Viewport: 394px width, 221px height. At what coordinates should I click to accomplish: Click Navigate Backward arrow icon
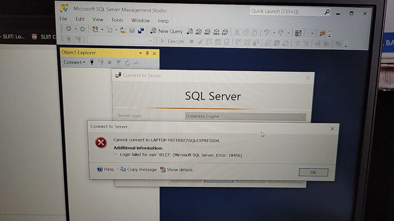(69, 29)
